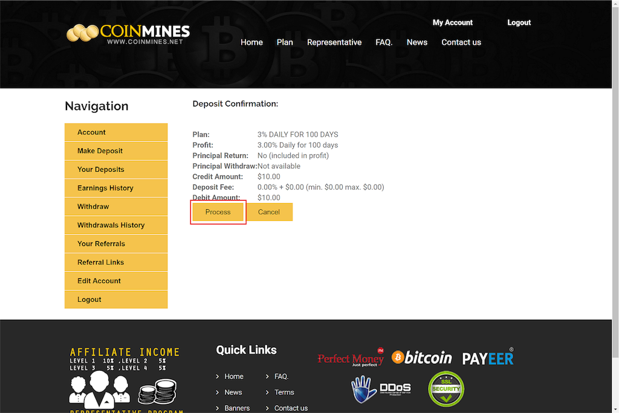Click the CoinMines logo

[x=128, y=34]
